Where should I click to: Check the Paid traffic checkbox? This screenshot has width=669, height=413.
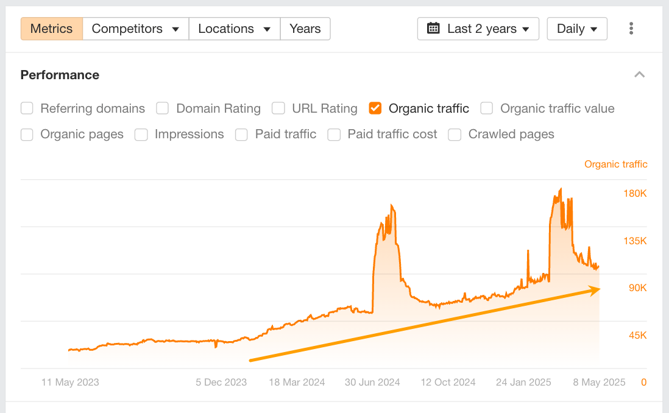pos(241,135)
